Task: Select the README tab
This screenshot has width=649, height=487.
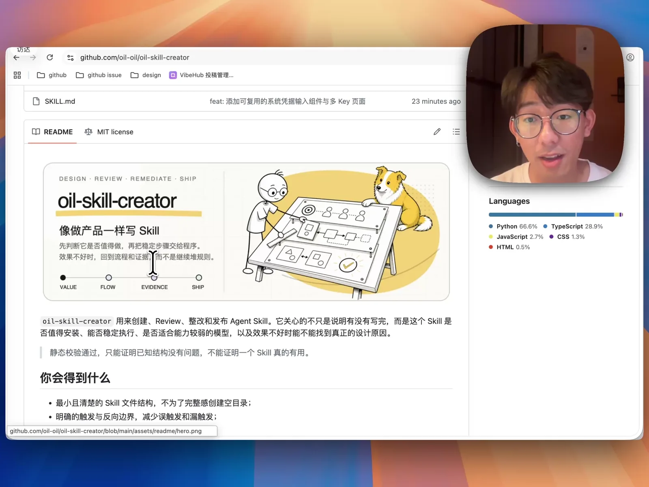Action: [52, 132]
